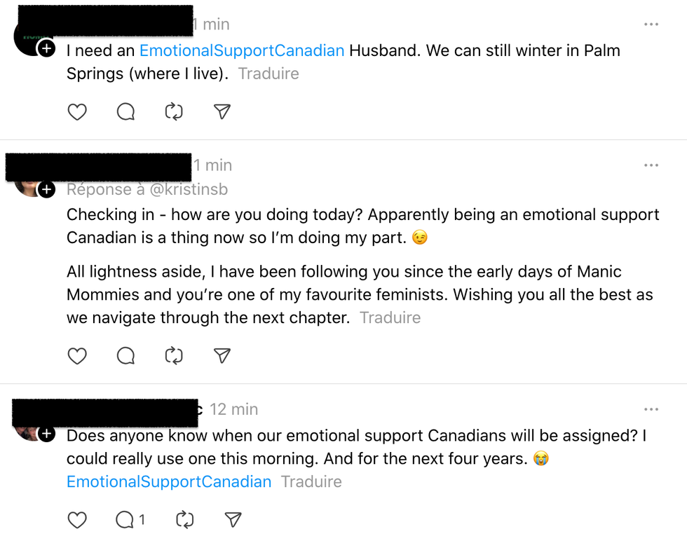Share the 12 min old post
This screenshot has height=541, width=687.
(233, 520)
